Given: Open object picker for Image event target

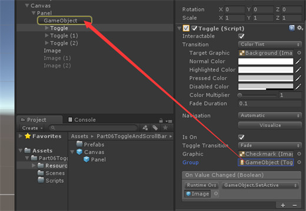Looking at the screenshot, I should click(x=216, y=193).
